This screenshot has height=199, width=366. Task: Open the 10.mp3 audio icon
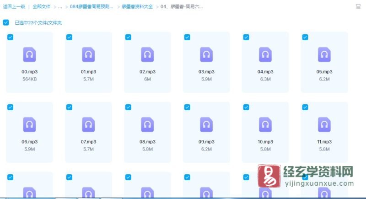coord(265,124)
